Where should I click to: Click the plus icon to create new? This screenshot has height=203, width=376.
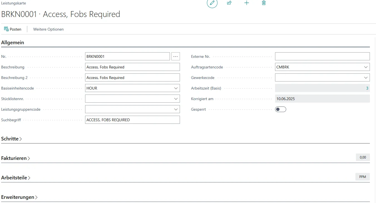[x=247, y=3]
